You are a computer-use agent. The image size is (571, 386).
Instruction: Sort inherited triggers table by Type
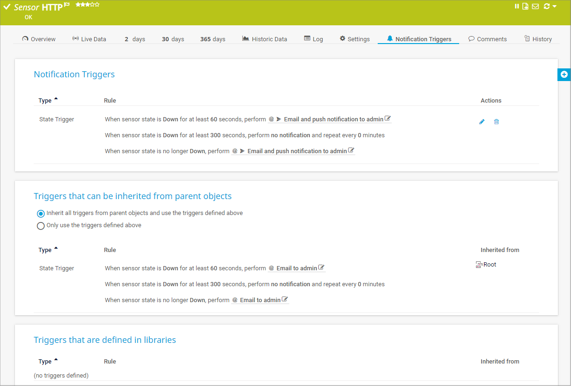45,250
